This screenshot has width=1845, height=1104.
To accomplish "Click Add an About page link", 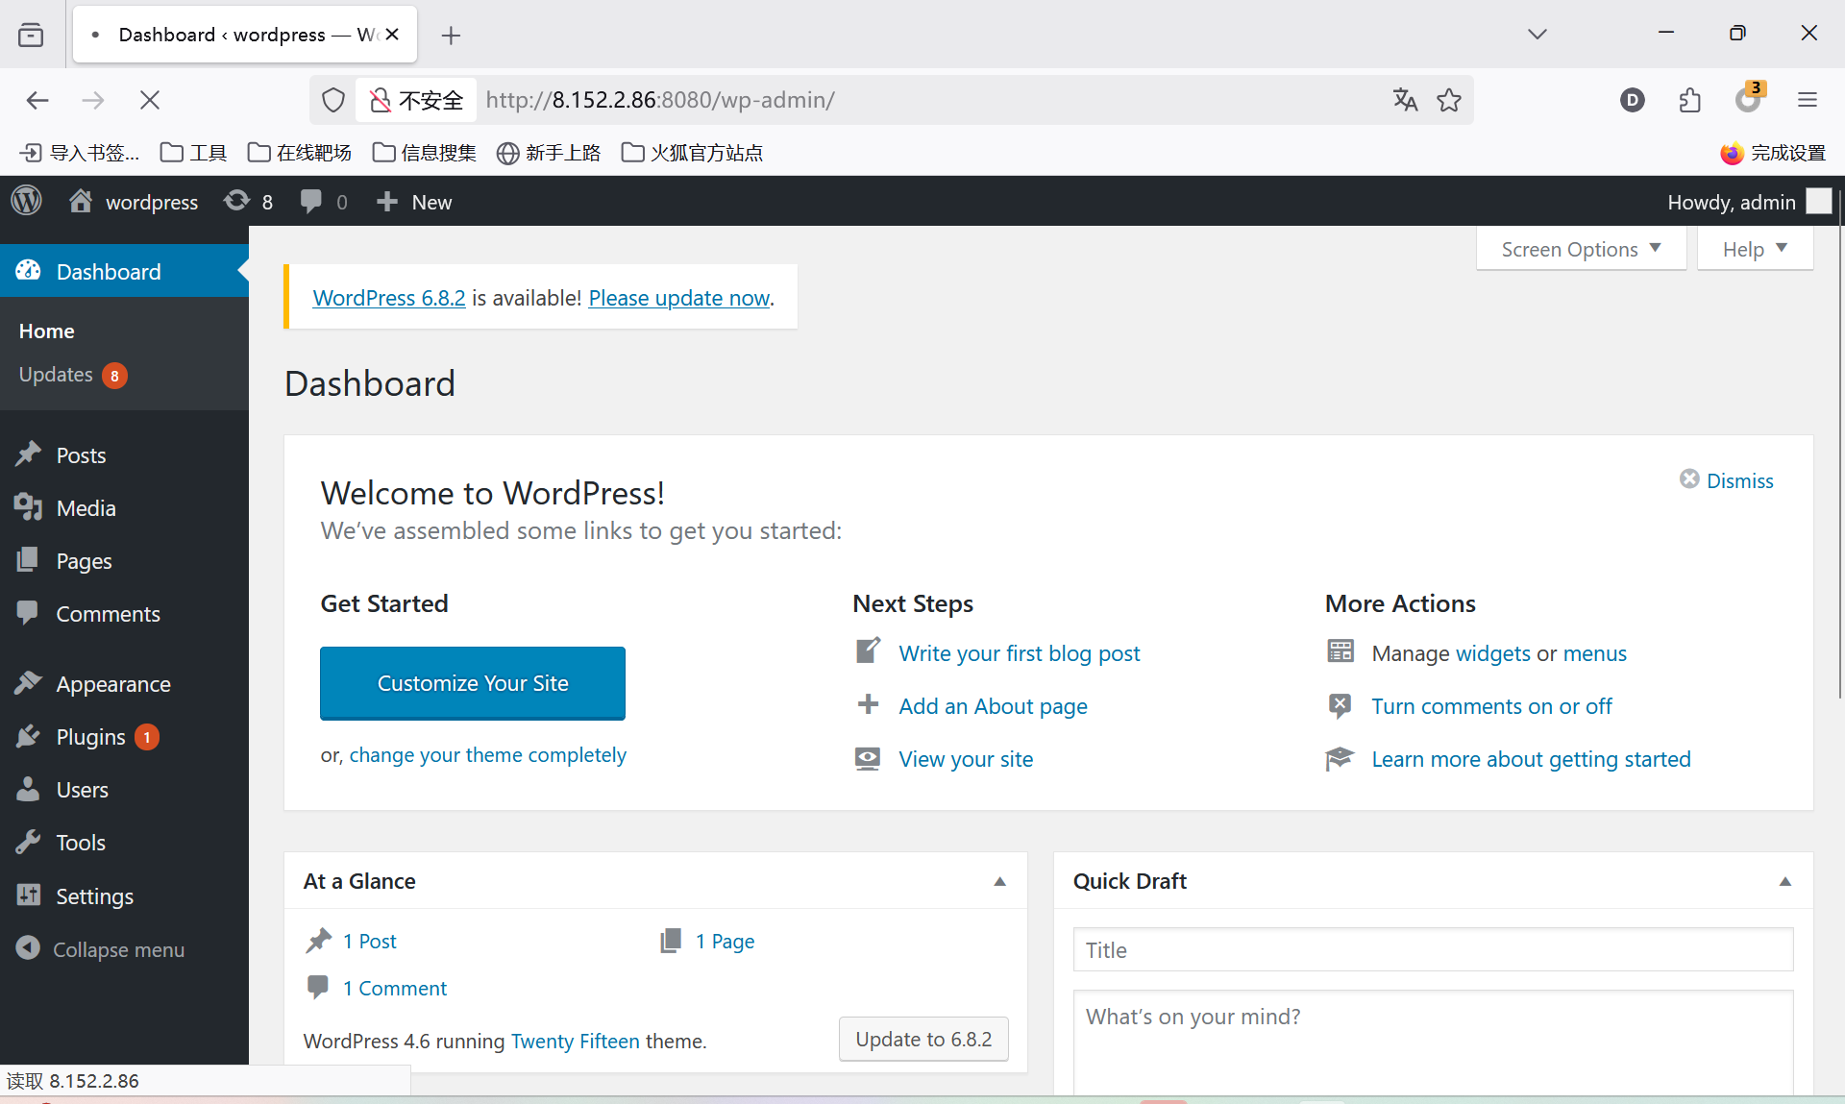I will 993,706.
